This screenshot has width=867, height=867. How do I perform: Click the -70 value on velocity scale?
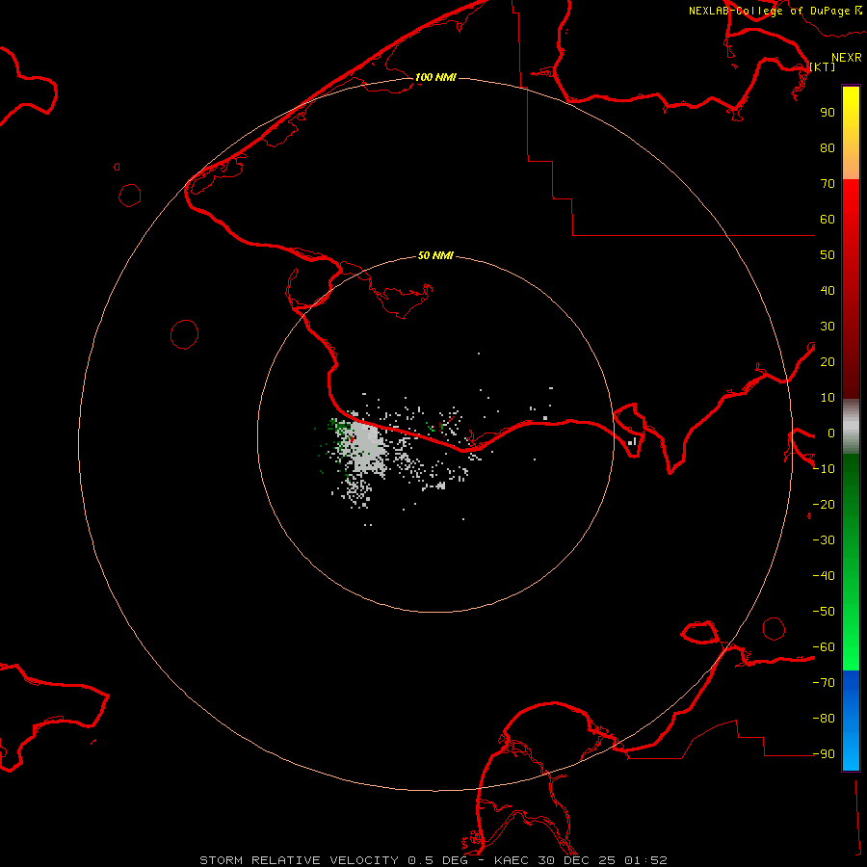(x=824, y=683)
